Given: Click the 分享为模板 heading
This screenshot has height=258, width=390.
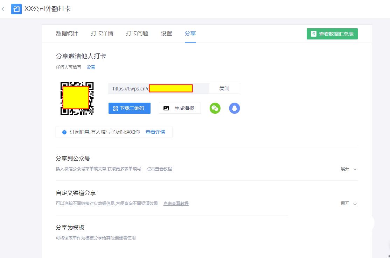Looking at the screenshot, I should [x=70, y=228].
